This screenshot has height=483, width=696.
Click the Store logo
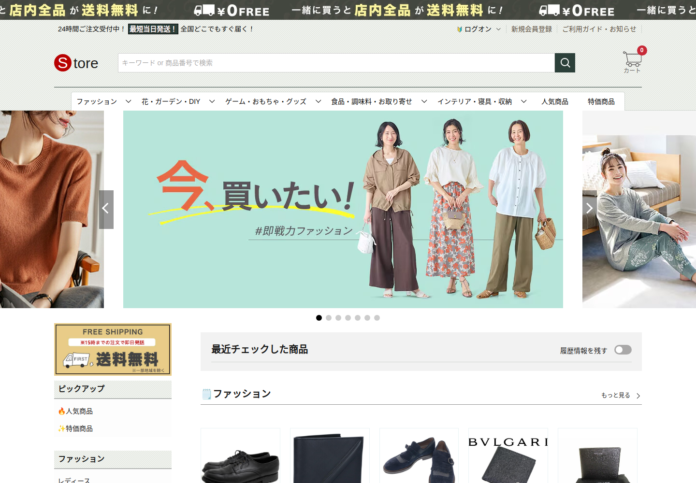tap(76, 63)
